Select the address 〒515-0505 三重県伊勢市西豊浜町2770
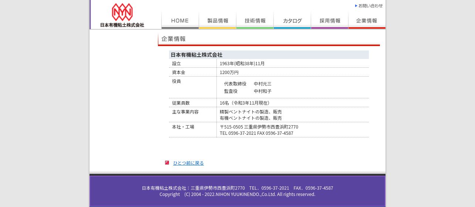475x207 pixels. pyautogui.click(x=259, y=127)
